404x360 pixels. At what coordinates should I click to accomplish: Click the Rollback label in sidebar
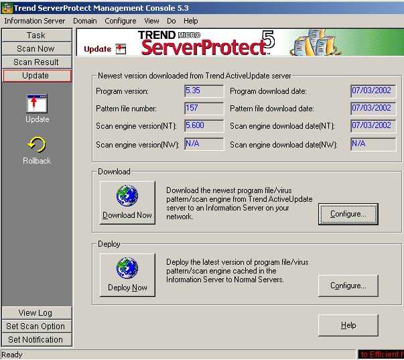click(x=37, y=161)
